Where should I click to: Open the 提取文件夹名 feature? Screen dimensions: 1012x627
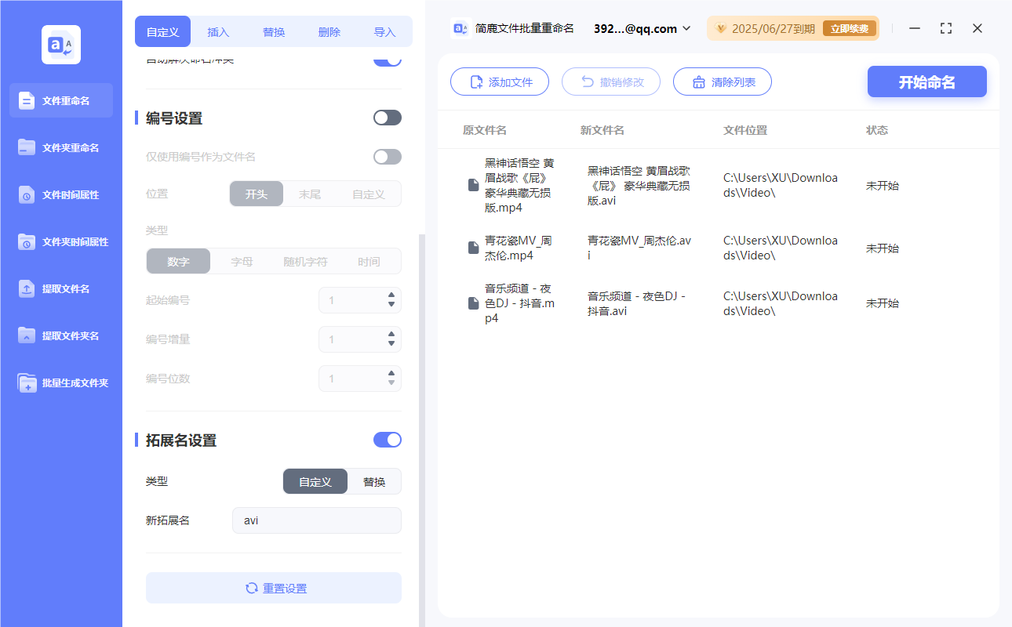click(60, 335)
